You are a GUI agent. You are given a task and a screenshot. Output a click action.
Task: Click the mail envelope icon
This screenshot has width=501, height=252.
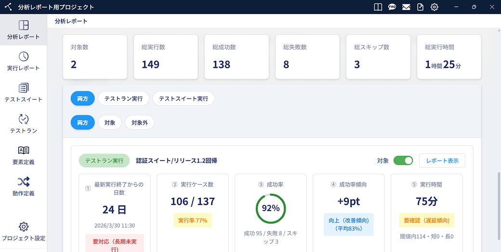click(x=406, y=7)
